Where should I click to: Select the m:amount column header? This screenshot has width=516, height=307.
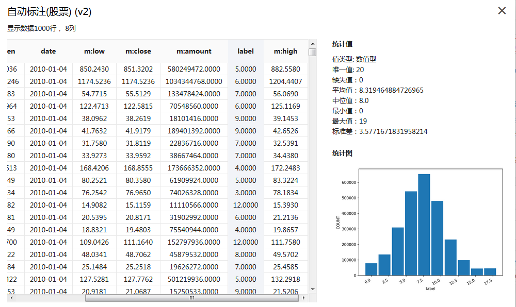click(x=194, y=51)
